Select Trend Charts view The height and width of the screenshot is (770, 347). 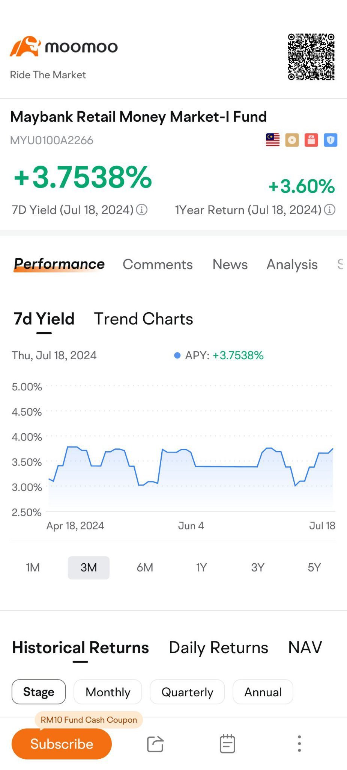click(x=143, y=319)
